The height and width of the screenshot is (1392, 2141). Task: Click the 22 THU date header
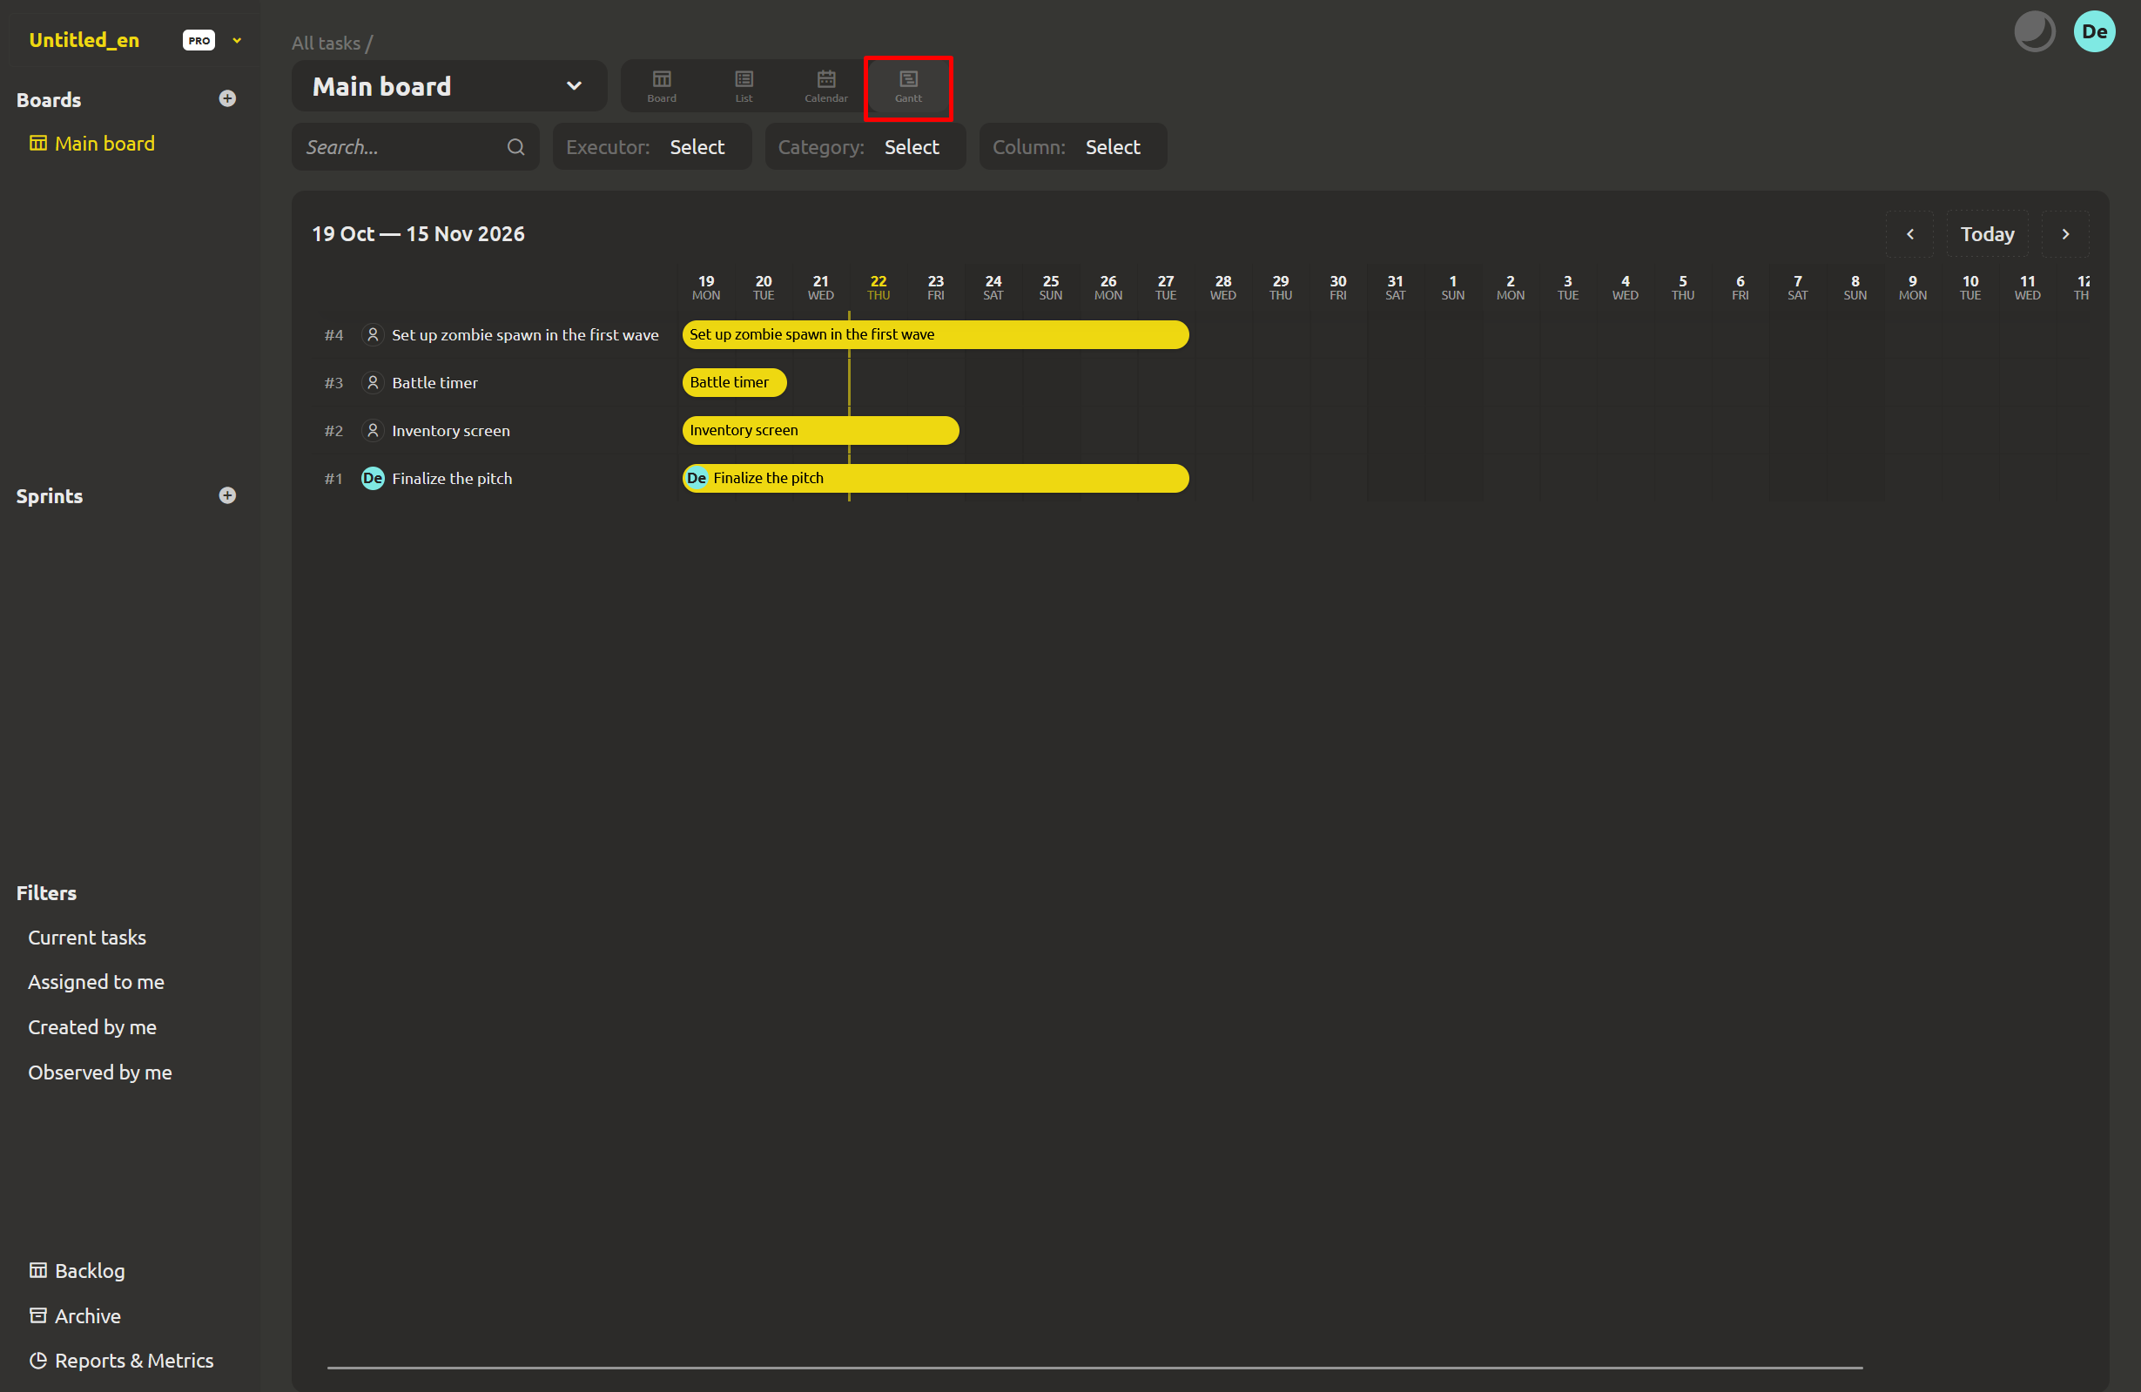[x=878, y=288]
